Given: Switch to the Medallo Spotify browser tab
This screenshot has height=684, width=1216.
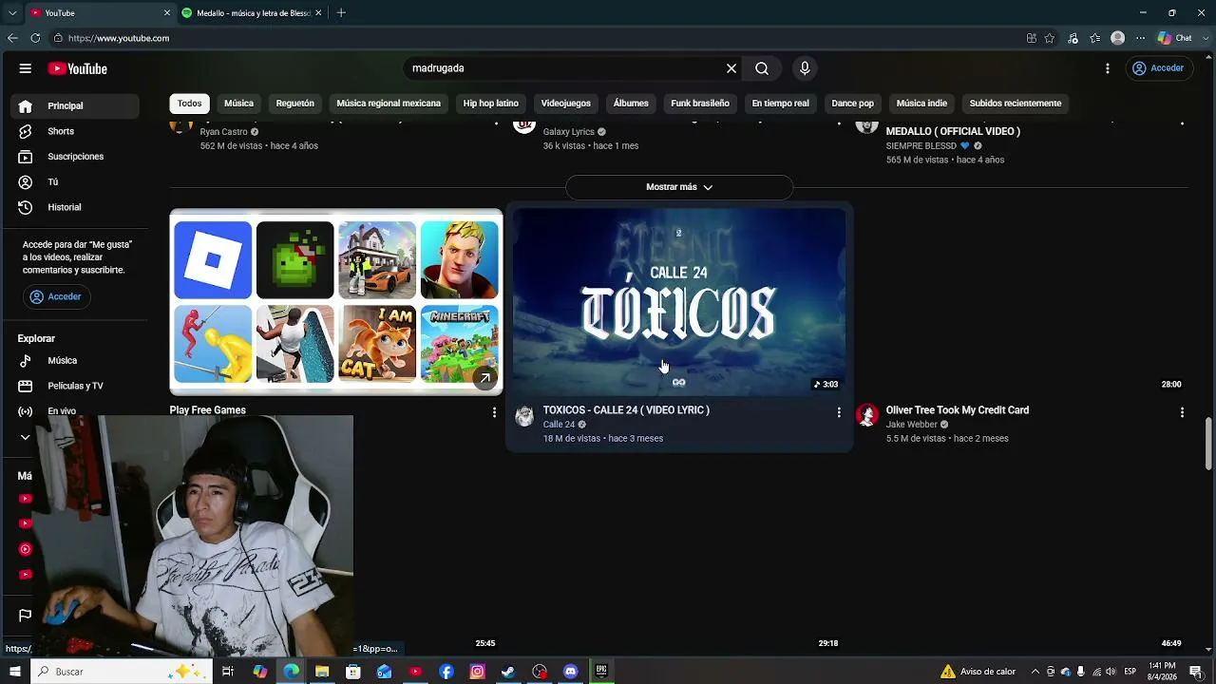Looking at the screenshot, I should 252,13.
